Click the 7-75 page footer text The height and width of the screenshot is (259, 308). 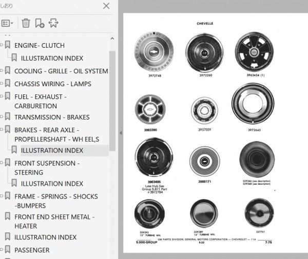pyautogui.click(x=268, y=242)
